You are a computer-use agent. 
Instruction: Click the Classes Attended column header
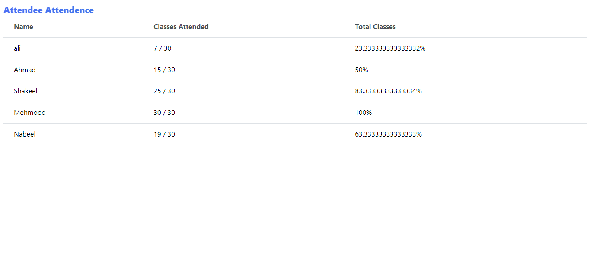[181, 26]
